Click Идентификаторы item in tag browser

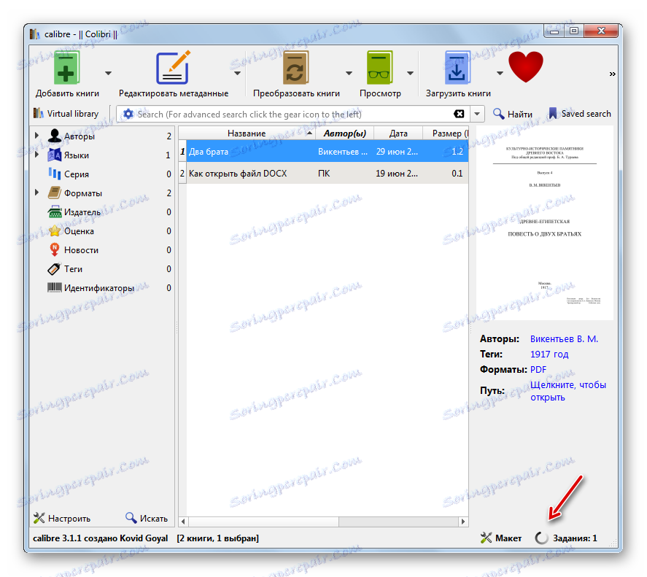click(99, 287)
